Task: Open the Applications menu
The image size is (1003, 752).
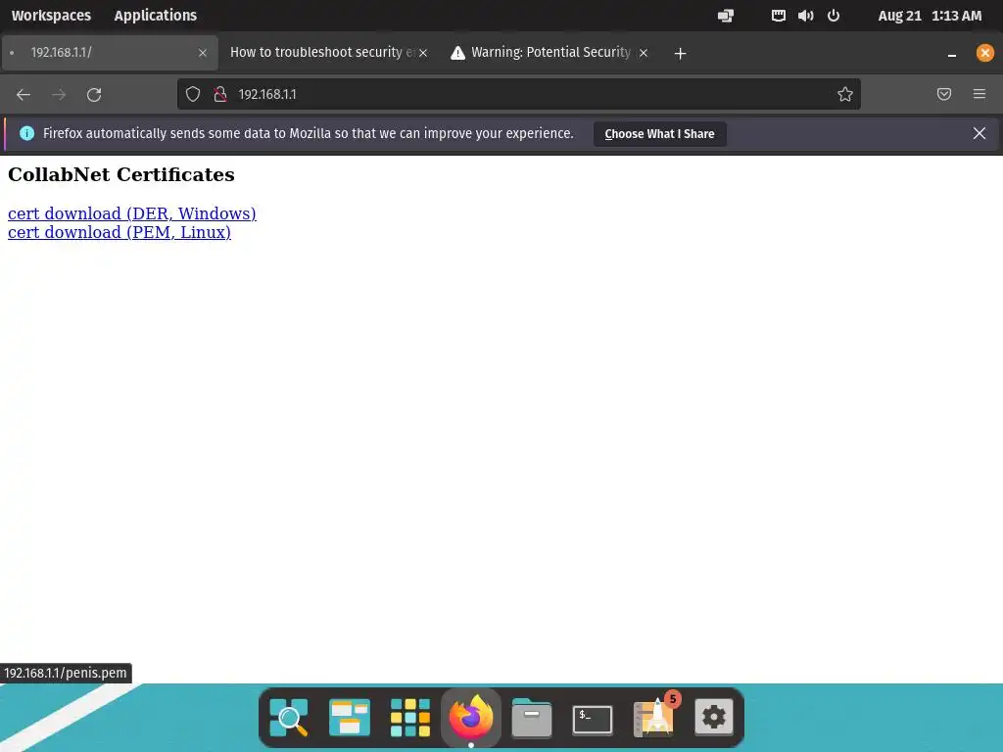Action: pyautogui.click(x=156, y=16)
